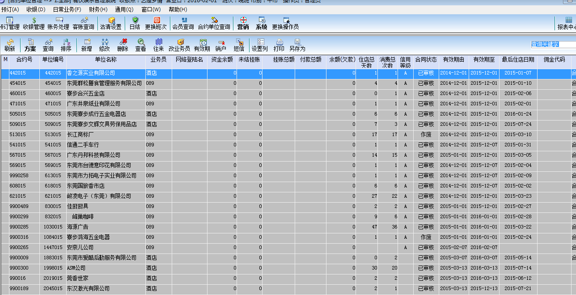Click 另存为 to save as file

297,45
